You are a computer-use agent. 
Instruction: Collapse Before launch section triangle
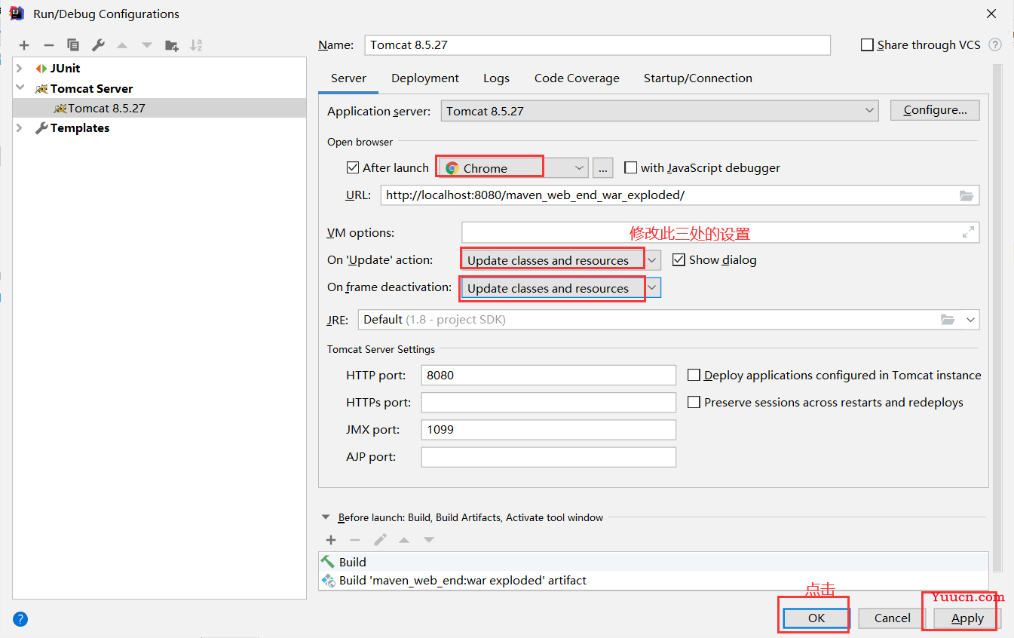(x=326, y=517)
